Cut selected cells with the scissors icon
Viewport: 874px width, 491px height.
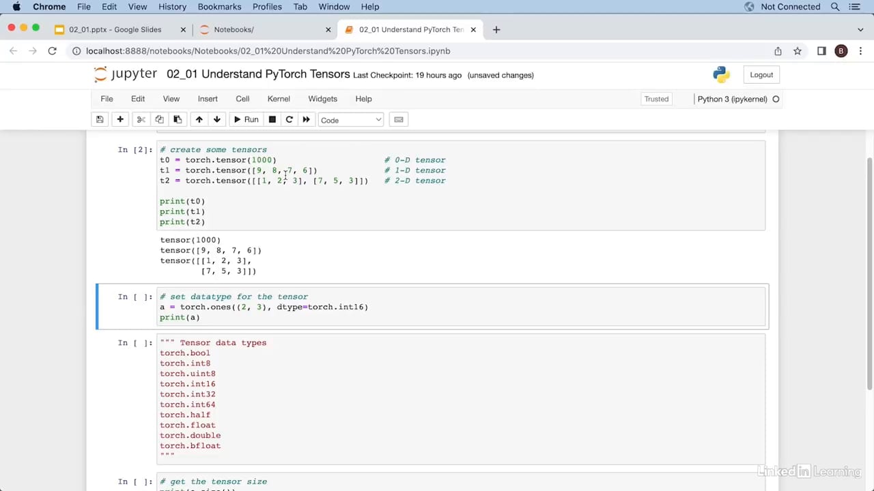[x=141, y=120]
